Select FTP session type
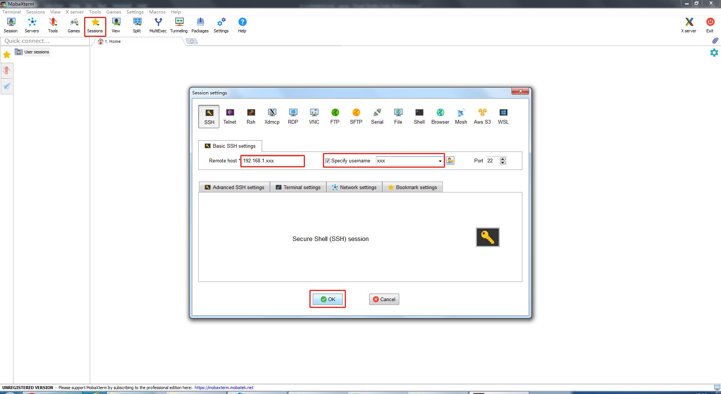Screen dimensions: 721x394 click(335, 117)
